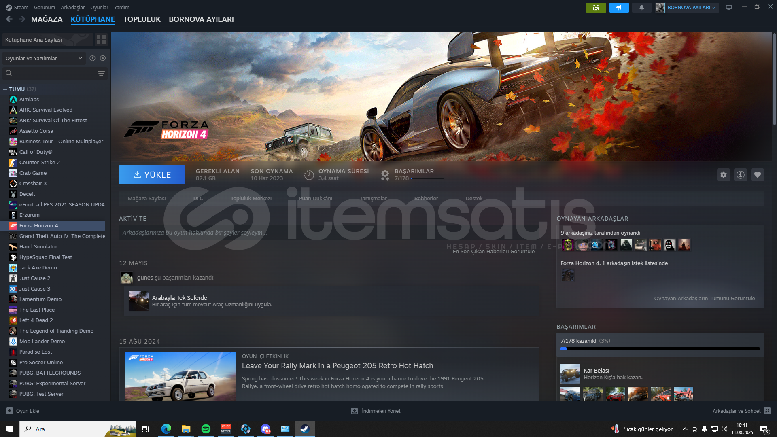Click the achievements trophy icon
This screenshot has width=777, height=437.
click(385, 175)
